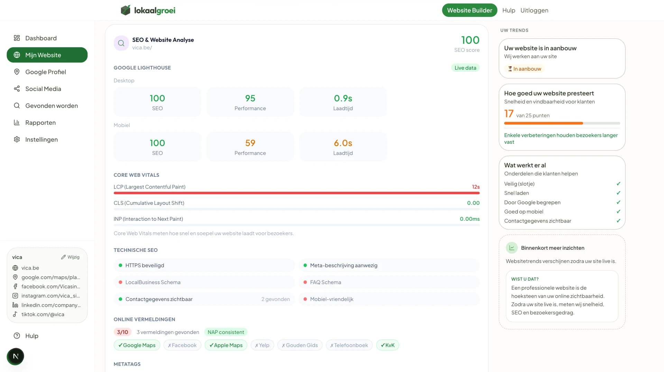Select Mijn Website in the sidebar
The image size is (664, 372).
(x=47, y=55)
